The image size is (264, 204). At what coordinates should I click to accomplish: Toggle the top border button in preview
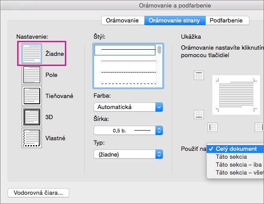(x=199, y=76)
